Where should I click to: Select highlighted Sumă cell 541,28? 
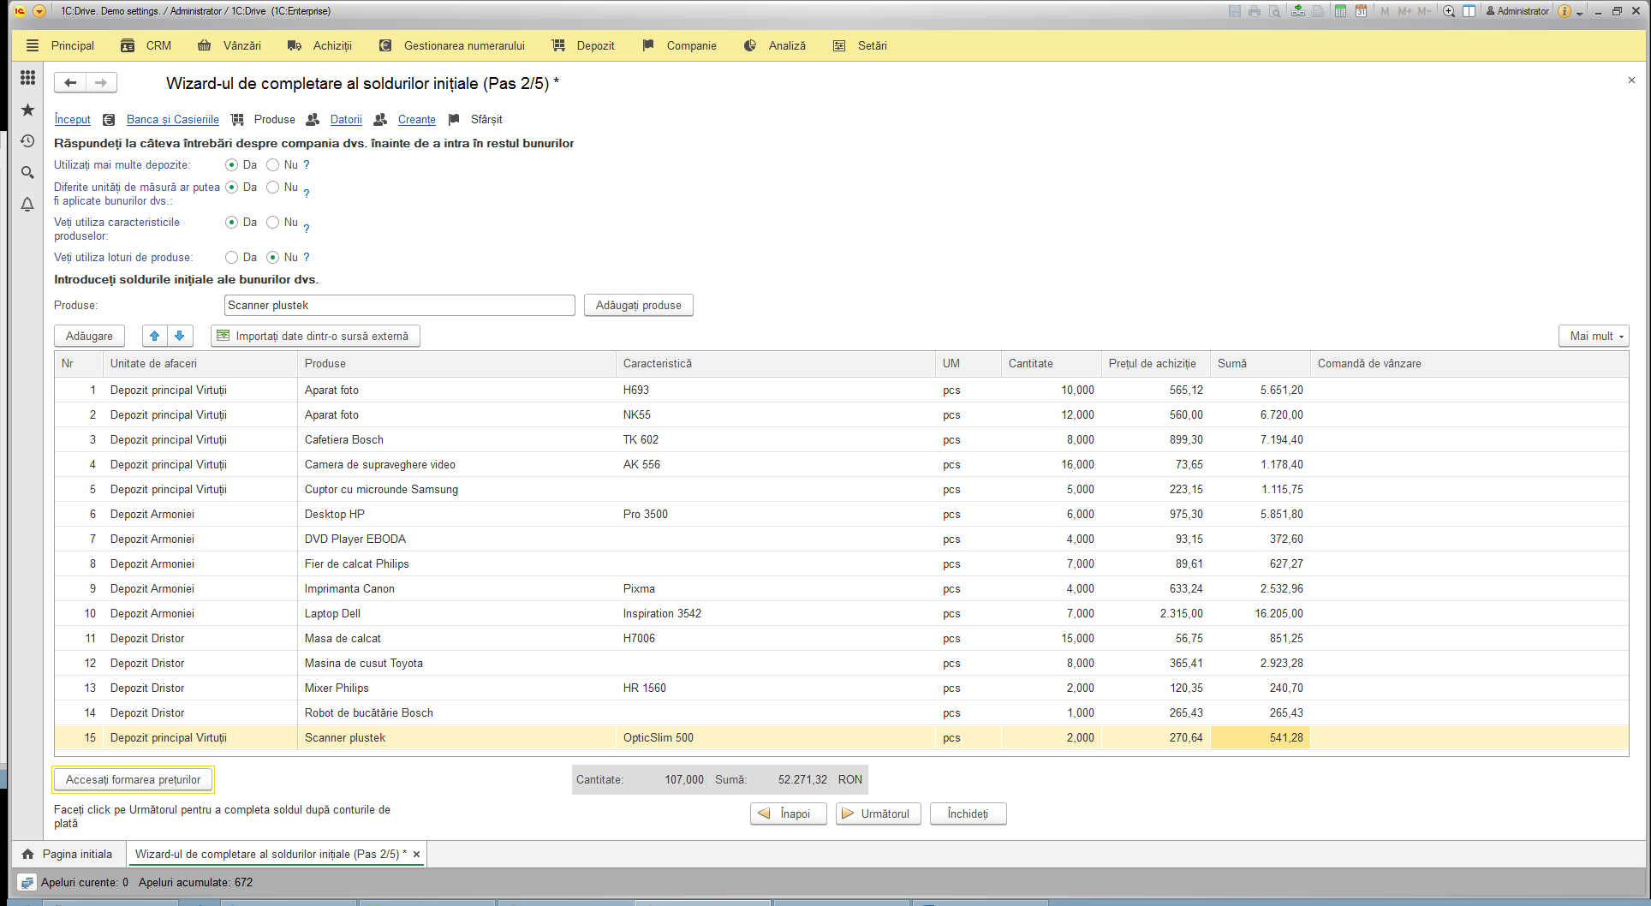pyautogui.click(x=1260, y=737)
